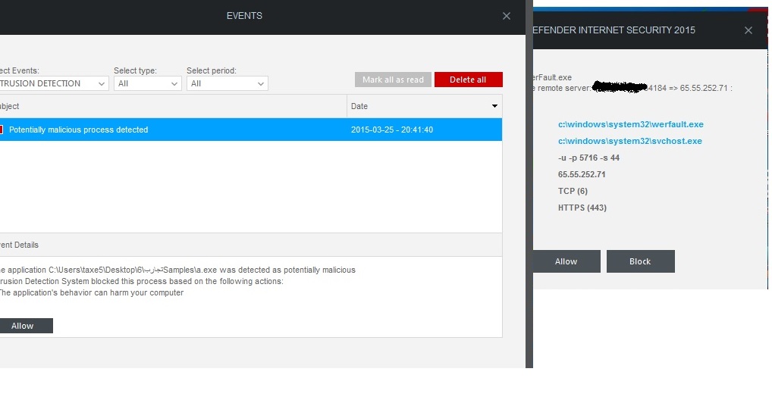Screen dimensions: 772x403
Task: Click the Subject column header
Action: point(173,106)
